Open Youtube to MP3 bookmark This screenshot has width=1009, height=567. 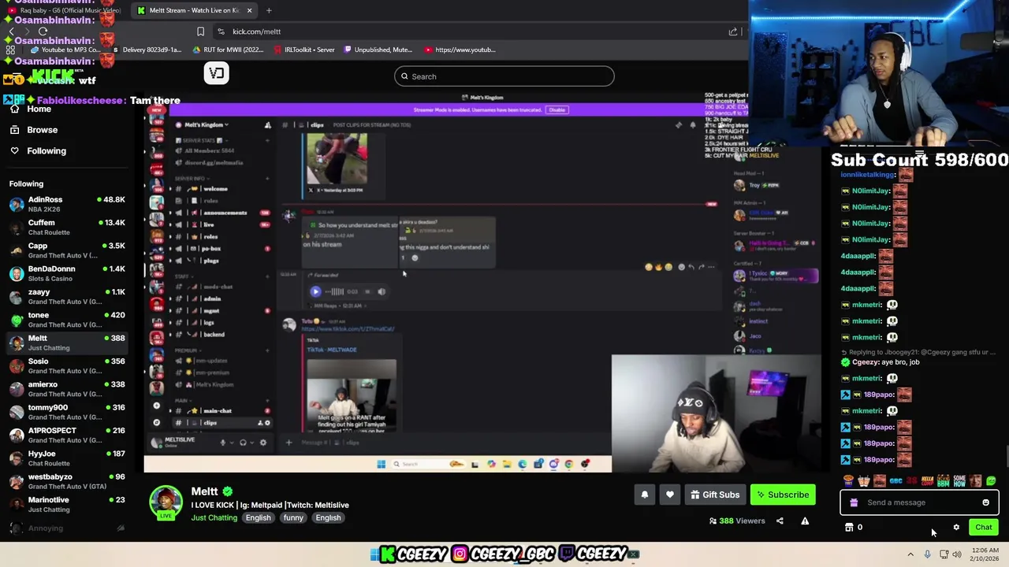(x=65, y=50)
